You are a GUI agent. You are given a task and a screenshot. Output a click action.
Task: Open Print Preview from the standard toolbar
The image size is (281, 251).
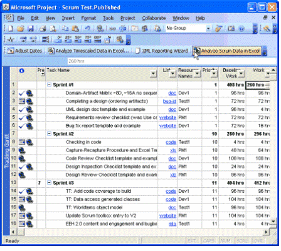tap(53, 29)
